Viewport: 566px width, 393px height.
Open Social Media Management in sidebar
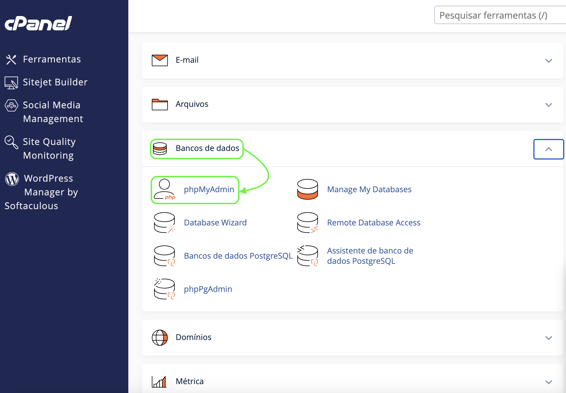click(53, 112)
